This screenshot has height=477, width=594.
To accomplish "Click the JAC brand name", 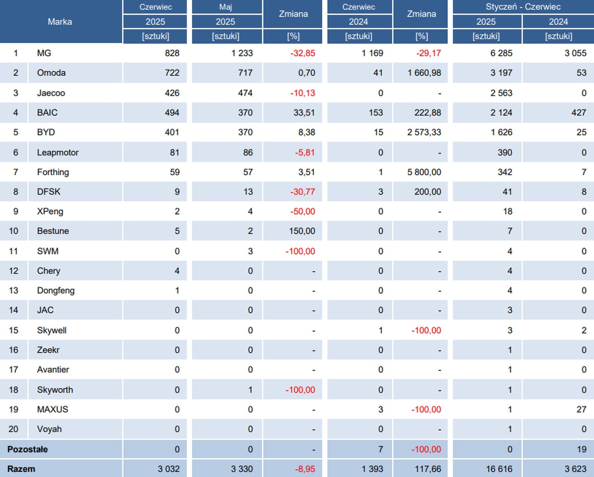I will 45,310.
